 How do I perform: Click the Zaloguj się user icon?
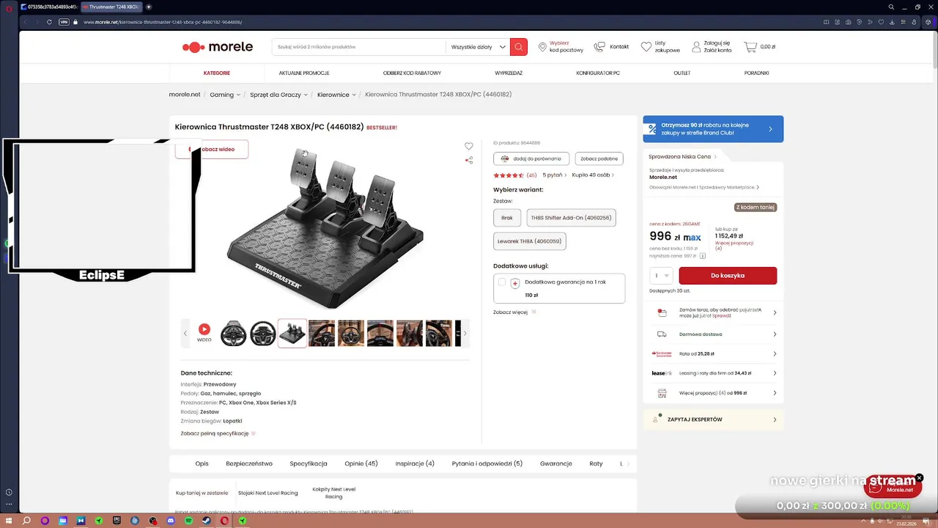(696, 47)
